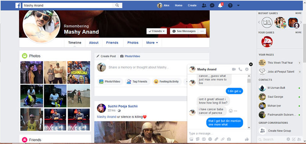Open the help question mark icon
This screenshot has width=306, height=144.
coord(230,5)
